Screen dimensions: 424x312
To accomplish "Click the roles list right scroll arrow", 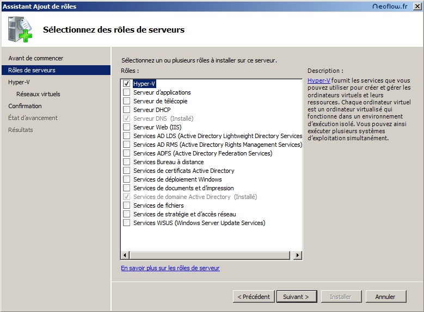I will 298,255.
